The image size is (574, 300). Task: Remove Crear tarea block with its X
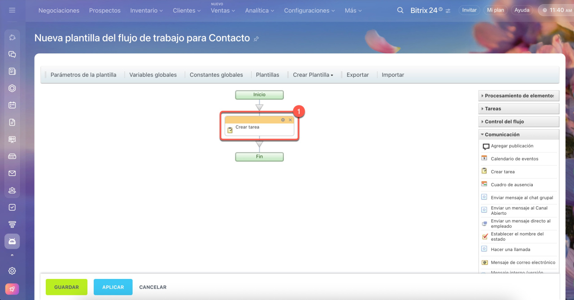point(290,120)
